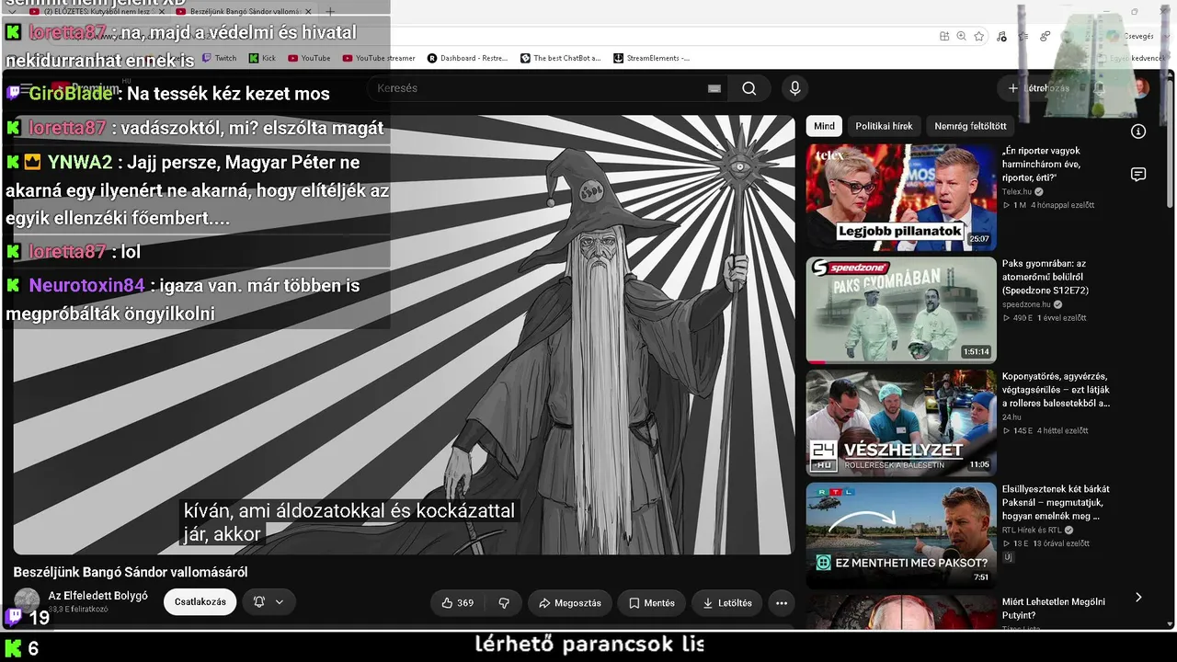
Task: Open the chat/comments panel icon on right edge
Action: tap(1138, 175)
